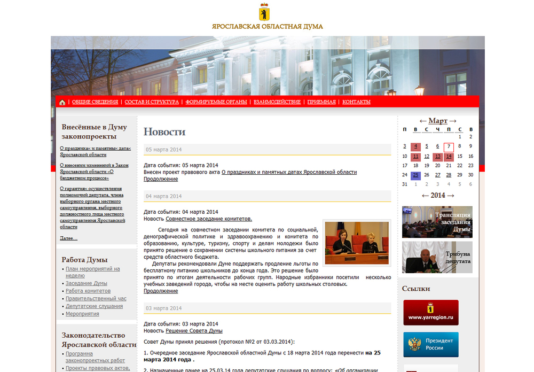Click the 05 марта 2014 date header
The width and height of the screenshot is (534, 372).
268,150
